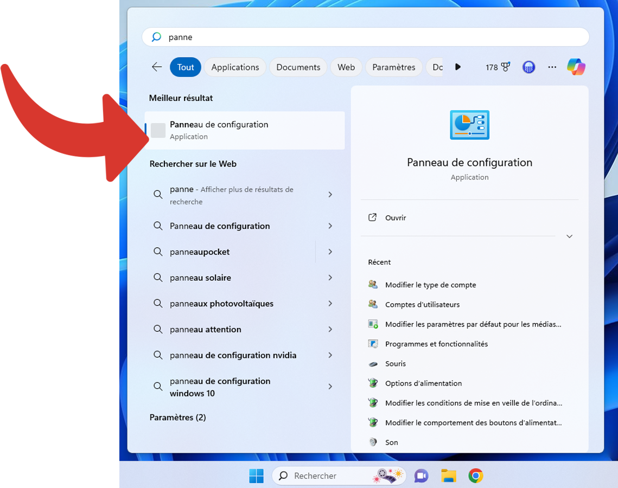
Task: Click Ouvrir to open Control Panel
Action: [396, 217]
